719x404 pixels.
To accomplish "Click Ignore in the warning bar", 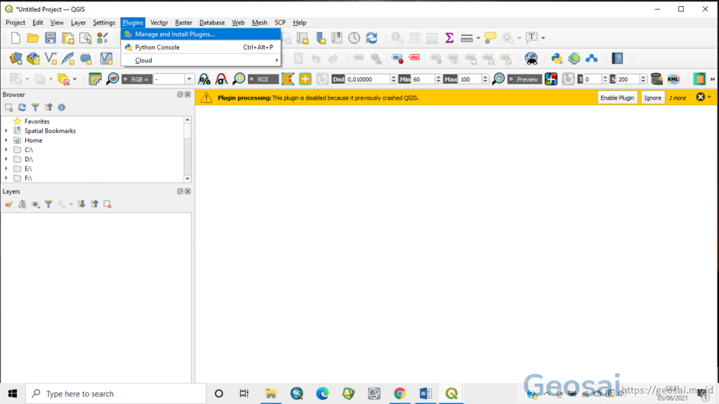I will [652, 97].
